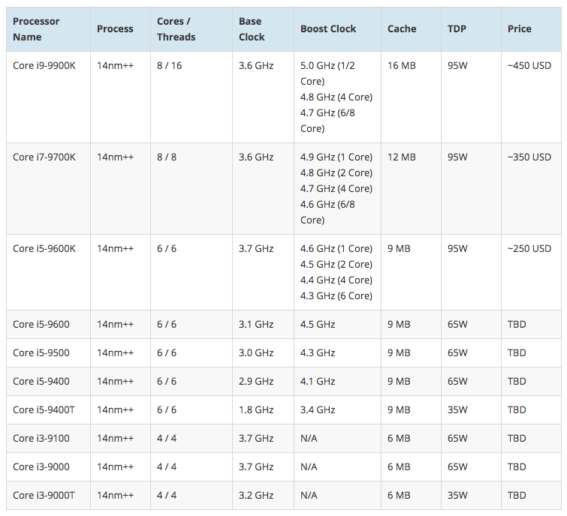The image size is (567, 516).
Task: Click the 16 MB cache value
Action: [x=402, y=66]
